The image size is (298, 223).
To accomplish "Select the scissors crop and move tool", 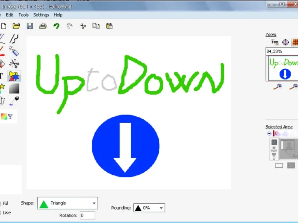I will pyautogui.click(x=14, y=64).
